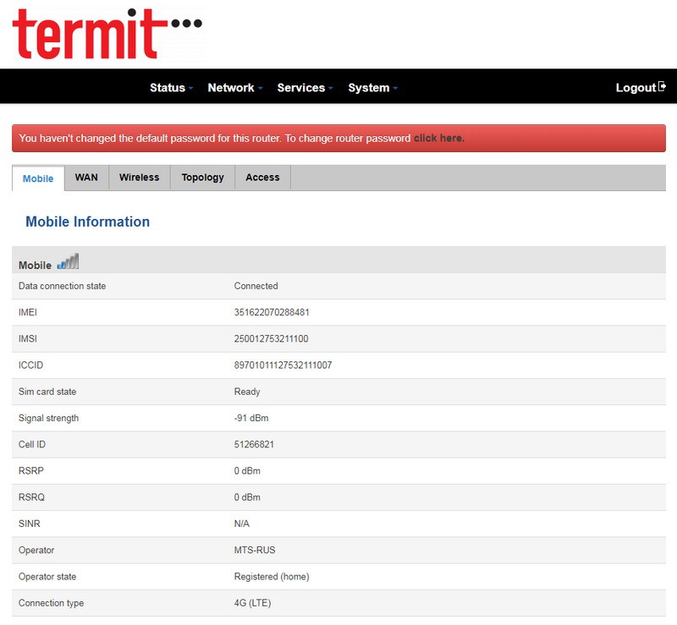The width and height of the screenshot is (677, 625).
Task: Click the Cell ID value 51266821
Action: coord(254,445)
